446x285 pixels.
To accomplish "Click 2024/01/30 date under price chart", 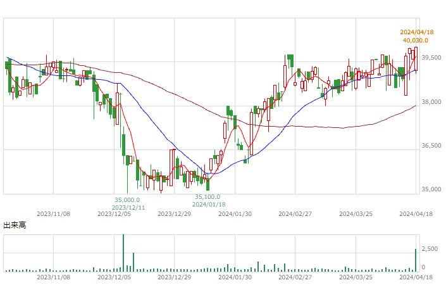I will (x=235, y=214).
